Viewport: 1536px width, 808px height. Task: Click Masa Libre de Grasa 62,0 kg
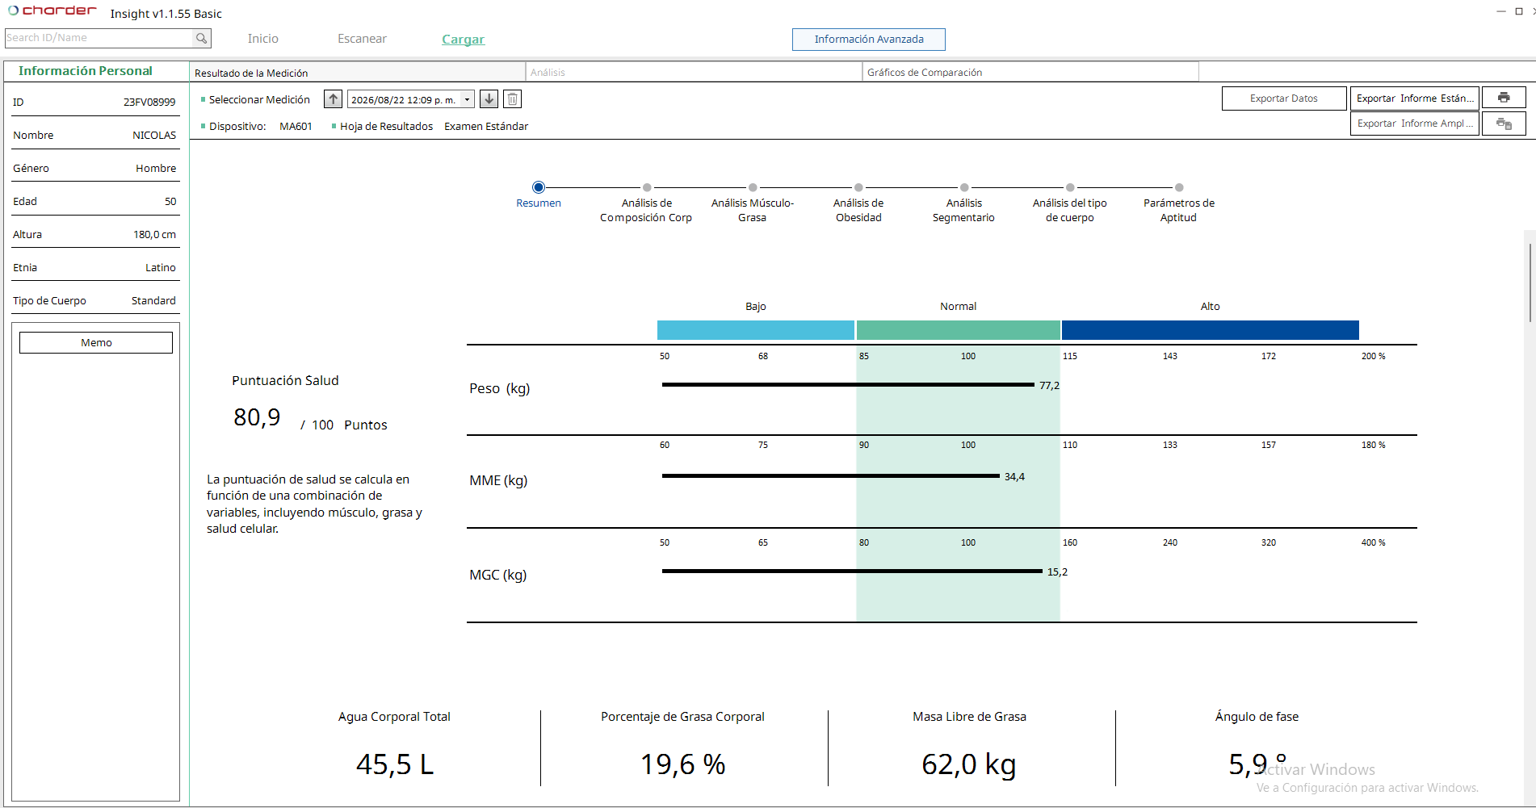tap(969, 764)
